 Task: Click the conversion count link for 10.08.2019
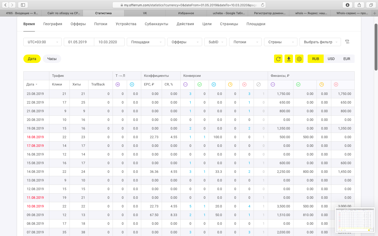pyautogui.click(x=190, y=206)
